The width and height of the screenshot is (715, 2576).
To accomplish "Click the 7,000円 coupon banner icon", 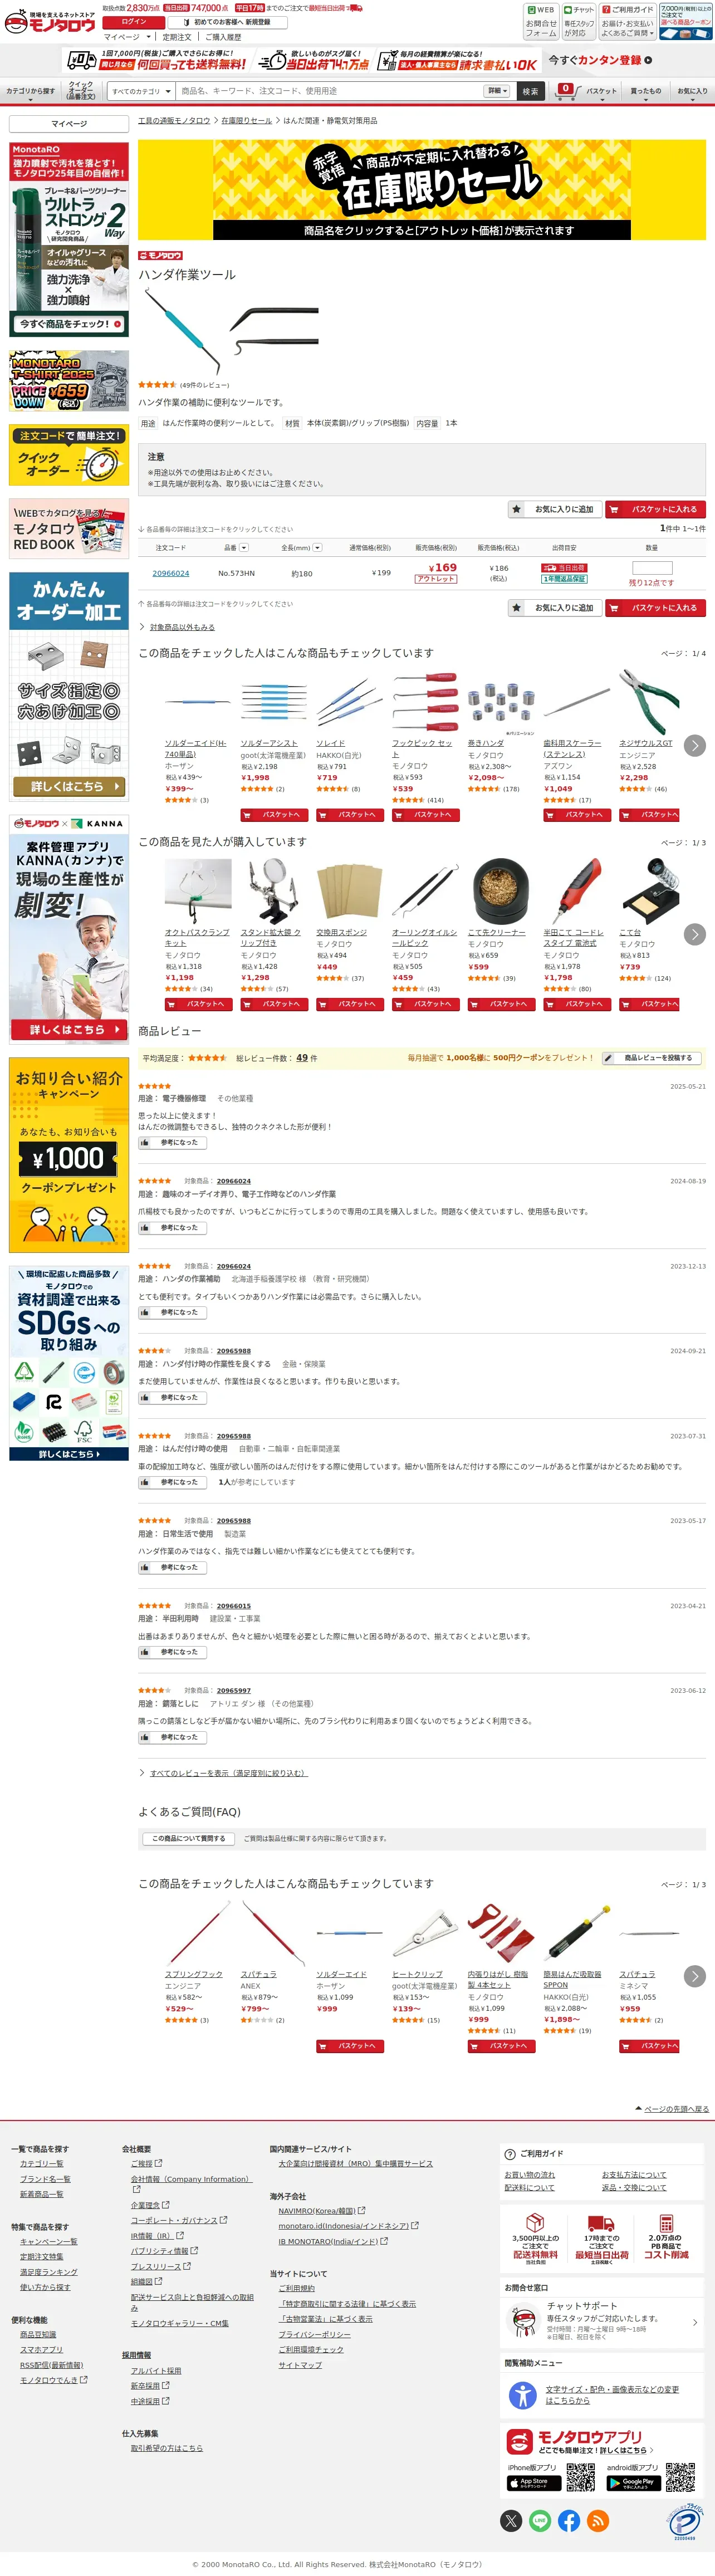I will click(x=686, y=21).
